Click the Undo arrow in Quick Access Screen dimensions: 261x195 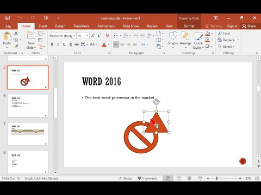point(20,18)
